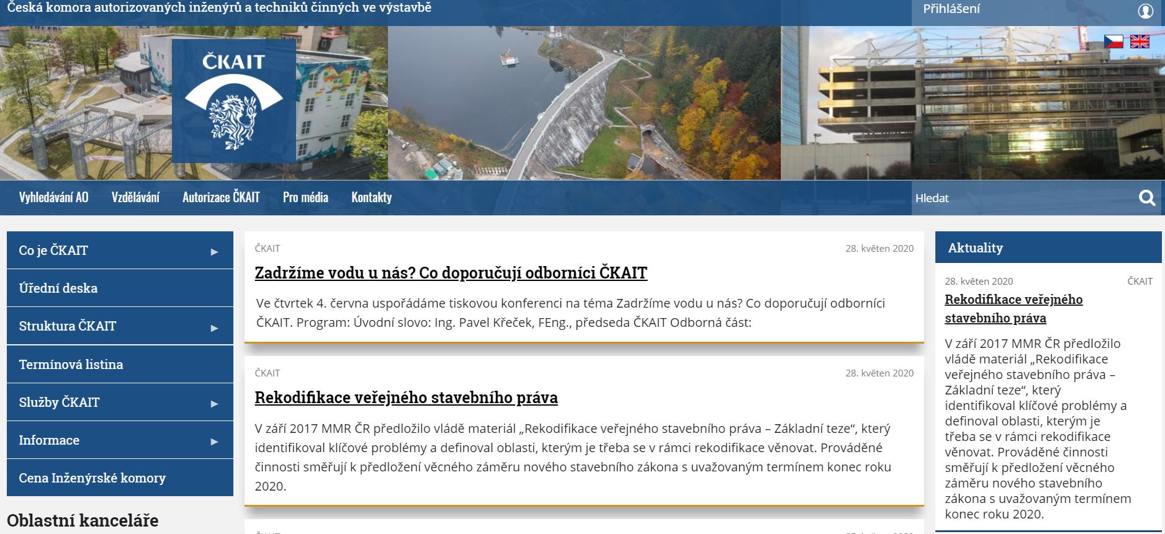The width and height of the screenshot is (1165, 534).
Task: Open the Kontakty menu item
Action: [x=371, y=197]
